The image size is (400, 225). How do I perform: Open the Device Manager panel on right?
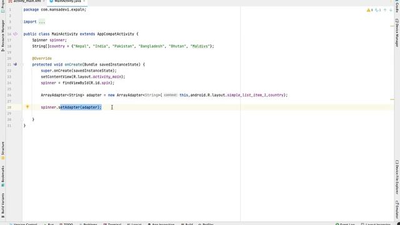coord(397,32)
